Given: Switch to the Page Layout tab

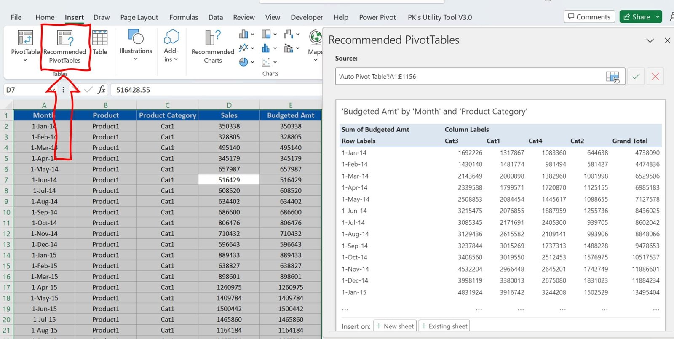Looking at the screenshot, I should click(139, 17).
